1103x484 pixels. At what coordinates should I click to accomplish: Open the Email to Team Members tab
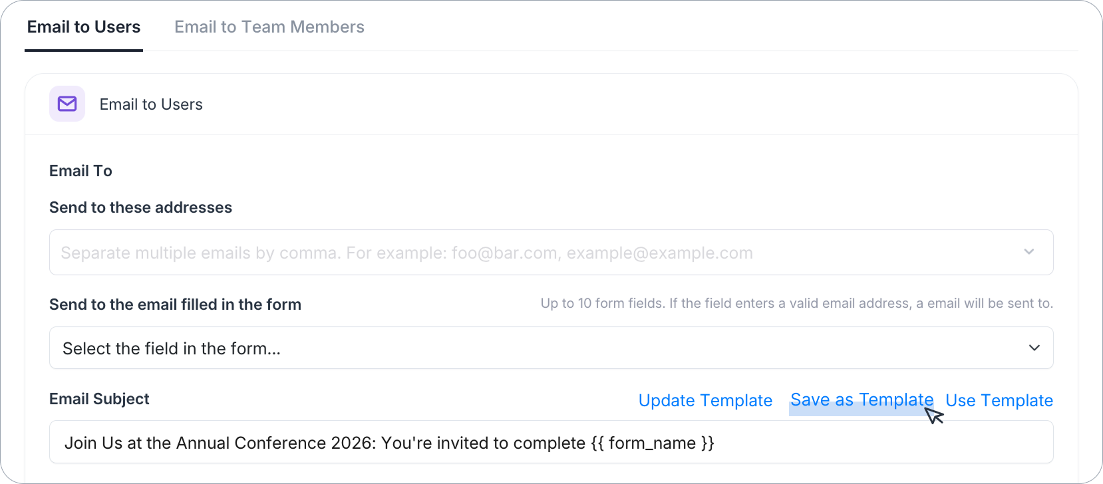click(269, 27)
